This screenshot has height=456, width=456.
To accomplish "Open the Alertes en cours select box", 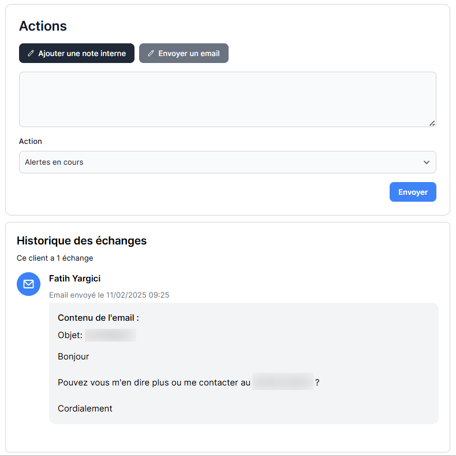I will click(219, 162).
